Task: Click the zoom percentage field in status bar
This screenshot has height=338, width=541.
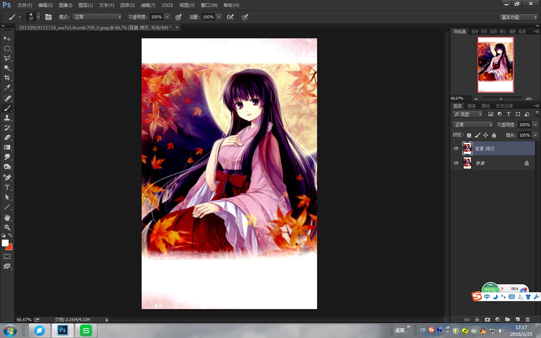Action: point(24,320)
